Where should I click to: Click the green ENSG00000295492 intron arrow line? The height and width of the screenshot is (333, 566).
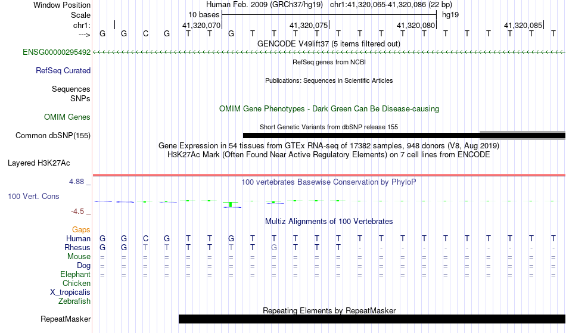329,52
